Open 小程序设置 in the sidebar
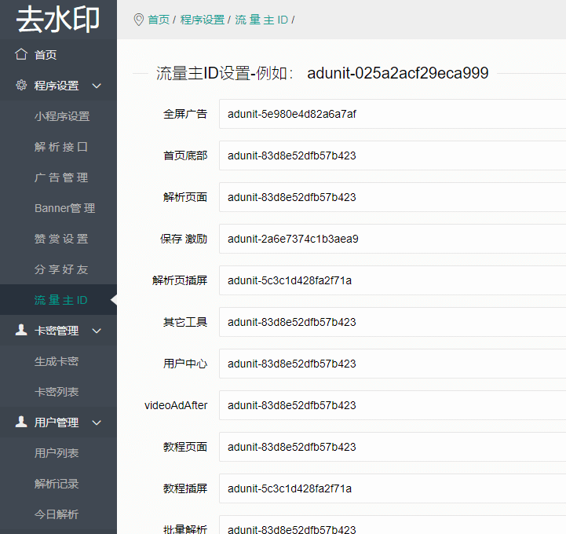 pyautogui.click(x=62, y=116)
